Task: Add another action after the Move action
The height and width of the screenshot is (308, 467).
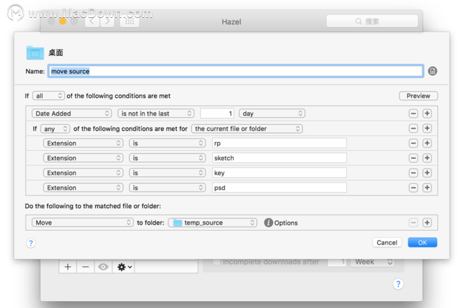Action: pos(427,223)
